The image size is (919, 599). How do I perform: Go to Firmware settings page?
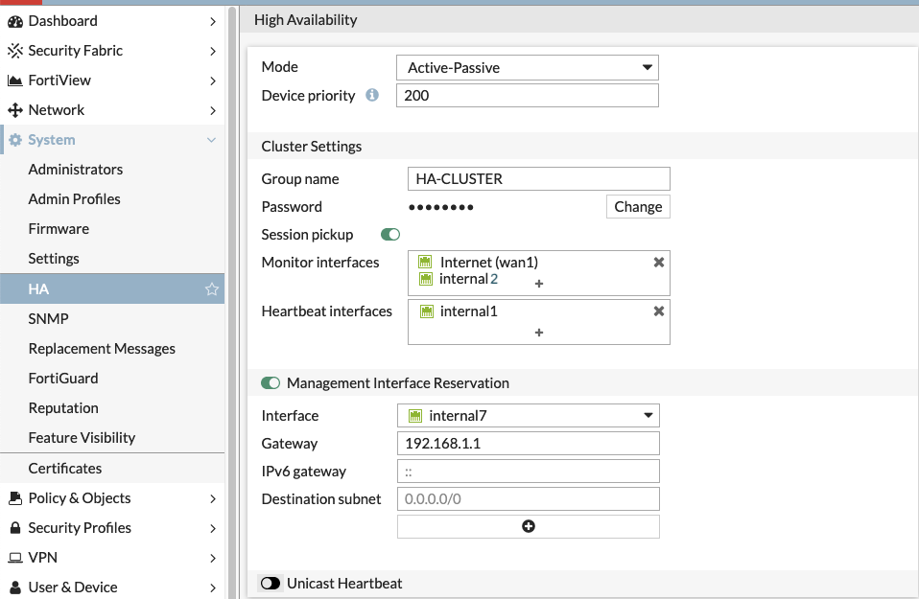coord(59,228)
